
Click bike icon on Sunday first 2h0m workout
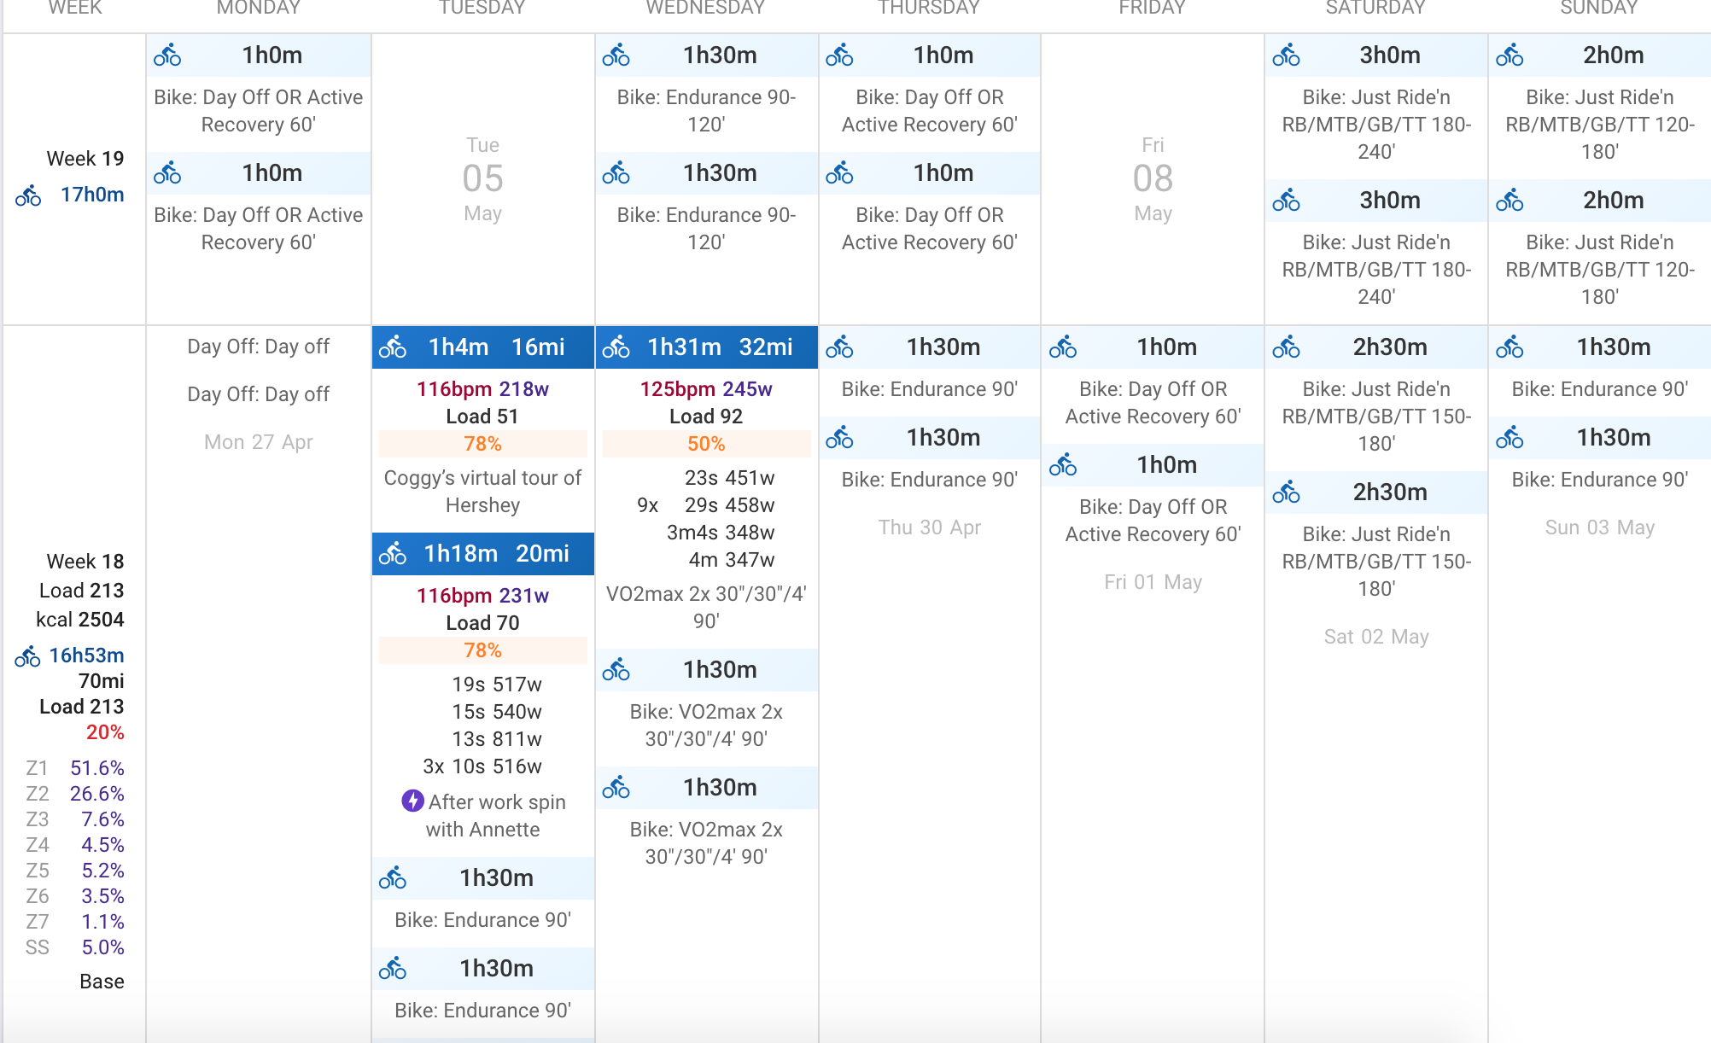(1510, 55)
